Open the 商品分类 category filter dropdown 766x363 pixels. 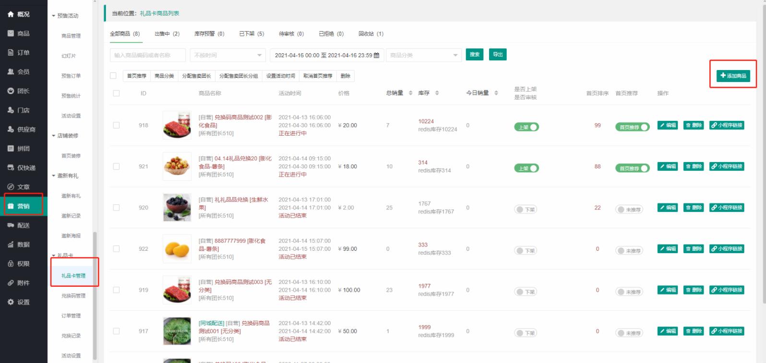(423, 55)
